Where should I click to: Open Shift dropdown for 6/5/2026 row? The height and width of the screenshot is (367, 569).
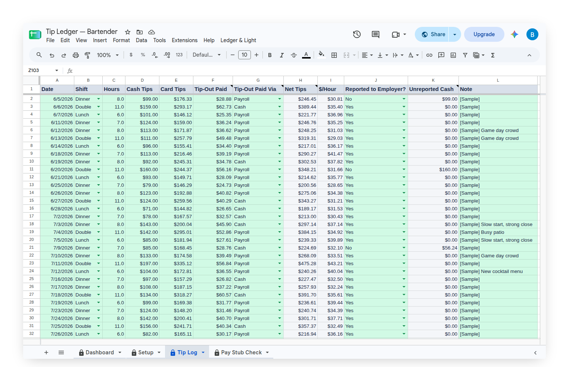pos(99,99)
